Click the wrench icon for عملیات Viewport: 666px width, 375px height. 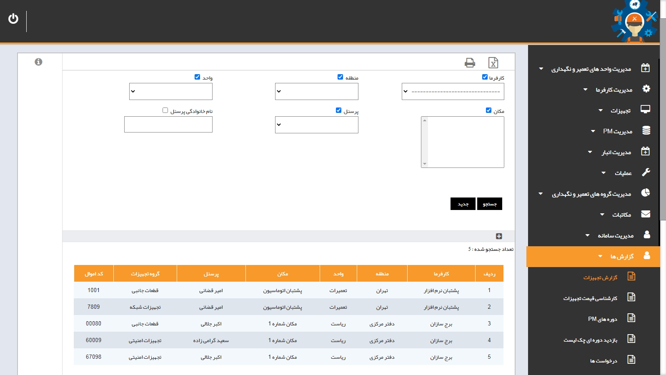(x=646, y=172)
